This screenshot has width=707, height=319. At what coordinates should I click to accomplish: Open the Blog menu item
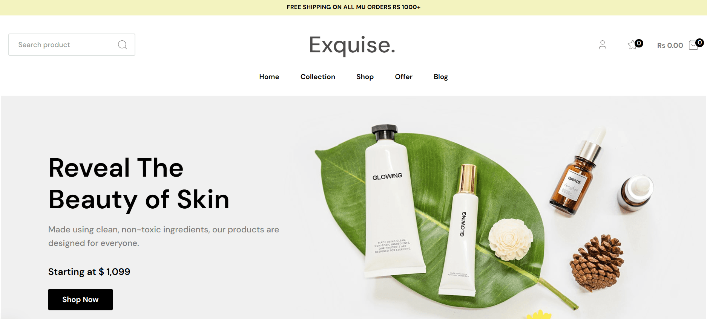[441, 77]
